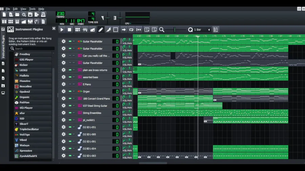This screenshot has height=171, width=305.
Task: Toggle auto-scrolling arrow button
Action: click(x=124, y=30)
